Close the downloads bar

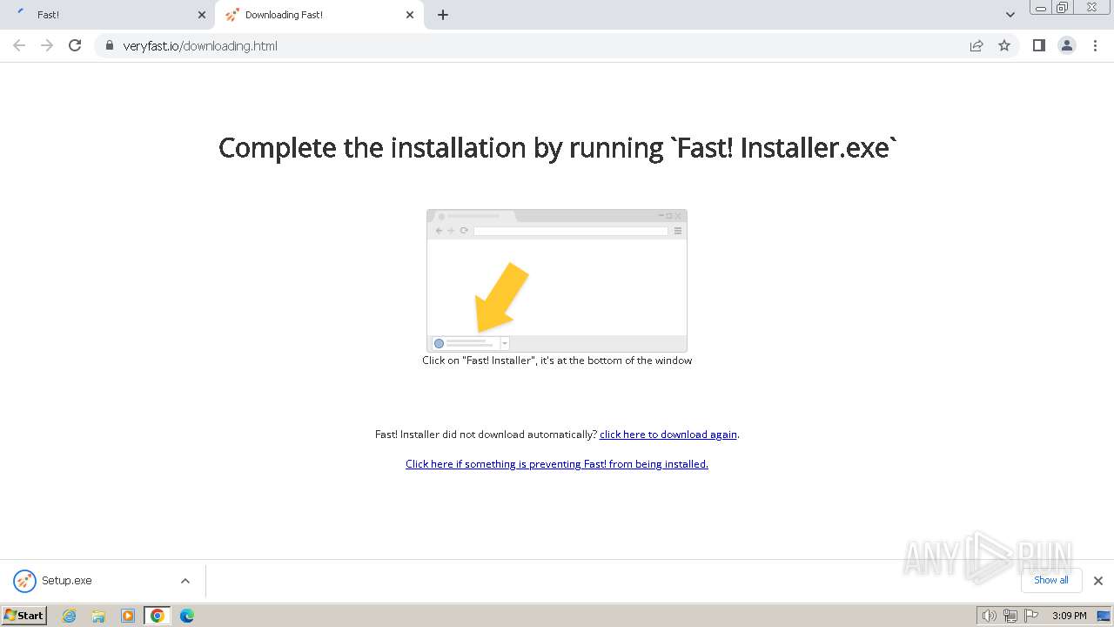[x=1098, y=581]
